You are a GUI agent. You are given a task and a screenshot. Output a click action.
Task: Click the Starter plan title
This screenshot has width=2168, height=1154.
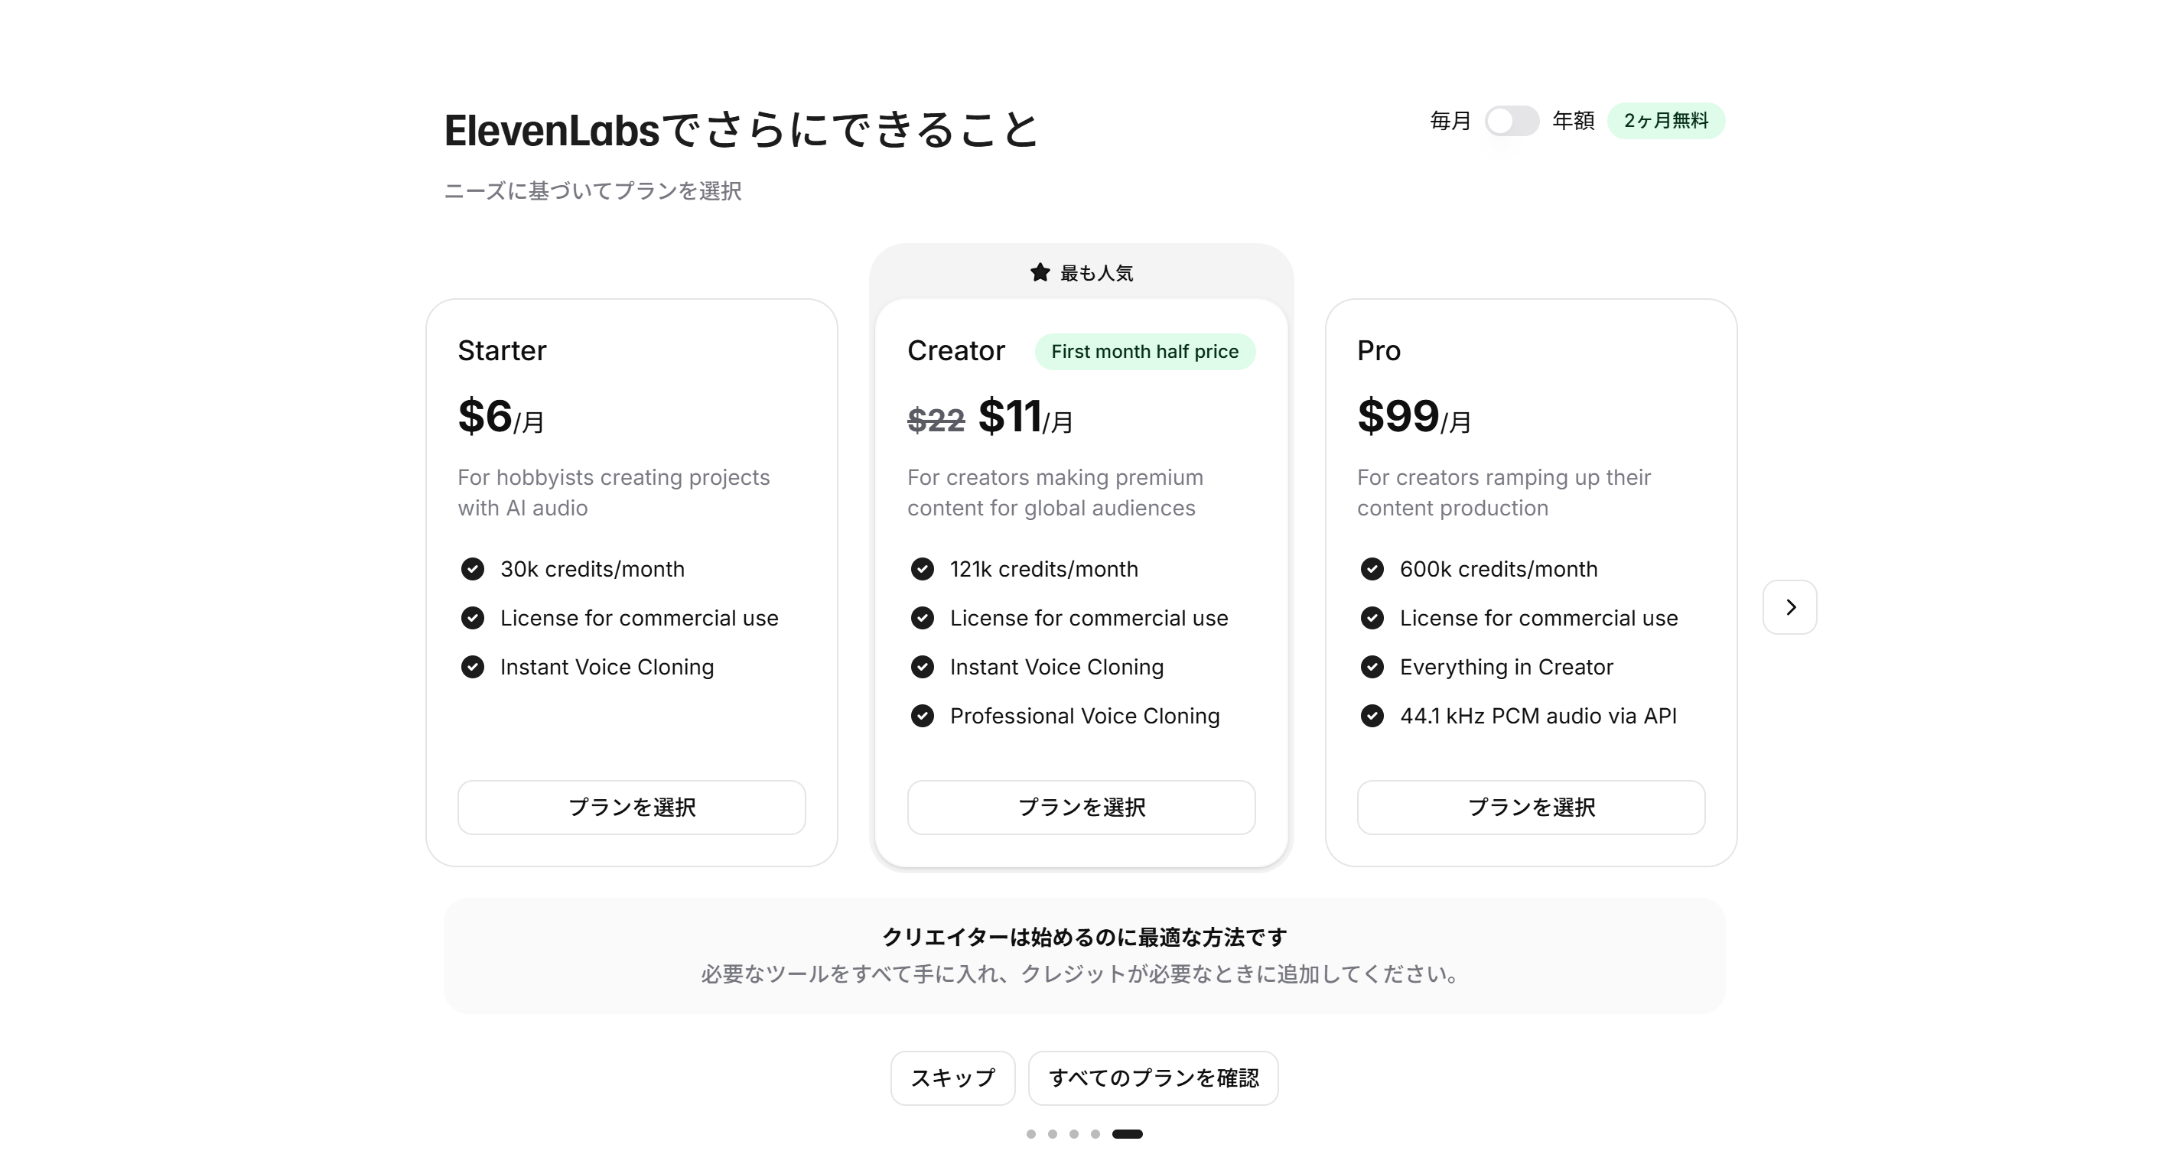click(502, 350)
